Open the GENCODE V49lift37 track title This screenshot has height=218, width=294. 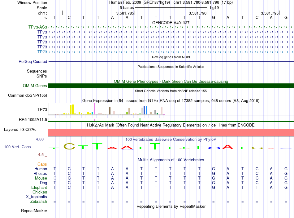171,23
